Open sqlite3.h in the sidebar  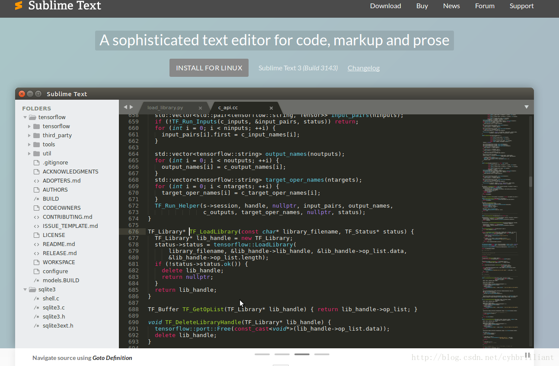[x=54, y=317]
